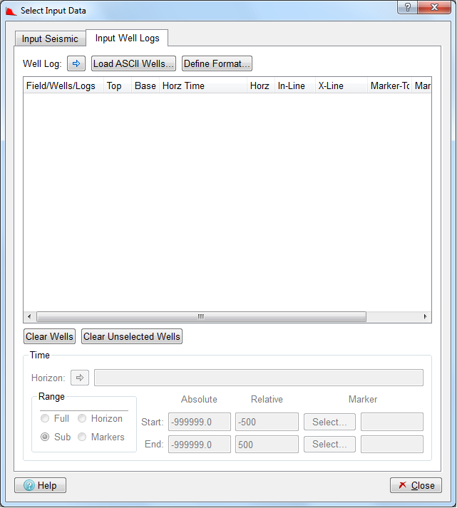This screenshot has height=508, width=457.
Task: Click the Base column header
Action: (145, 86)
